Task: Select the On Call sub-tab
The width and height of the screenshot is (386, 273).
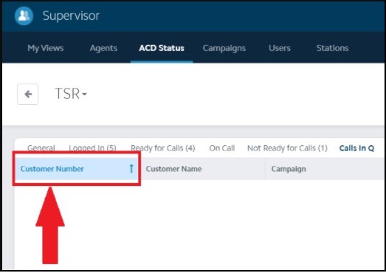Action: (222, 148)
